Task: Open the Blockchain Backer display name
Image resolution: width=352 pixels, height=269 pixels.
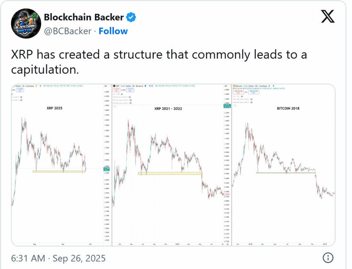Action: click(x=83, y=16)
